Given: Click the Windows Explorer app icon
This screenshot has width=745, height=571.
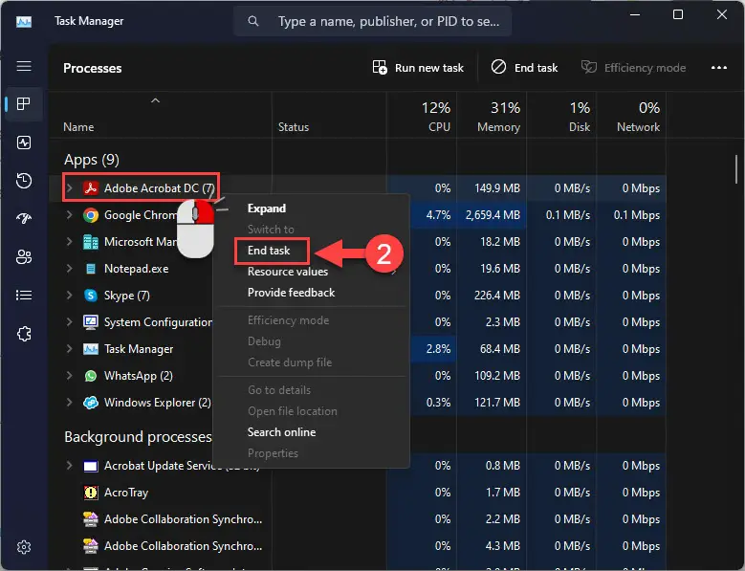Looking at the screenshot, I should 90,403.
